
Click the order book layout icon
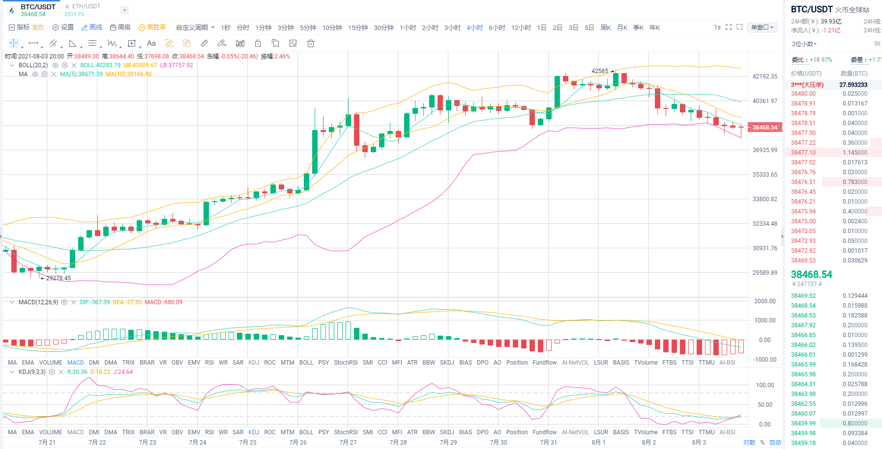(x=877, y=44)
